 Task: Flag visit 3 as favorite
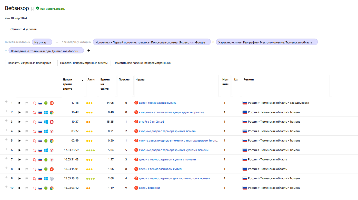26,122
